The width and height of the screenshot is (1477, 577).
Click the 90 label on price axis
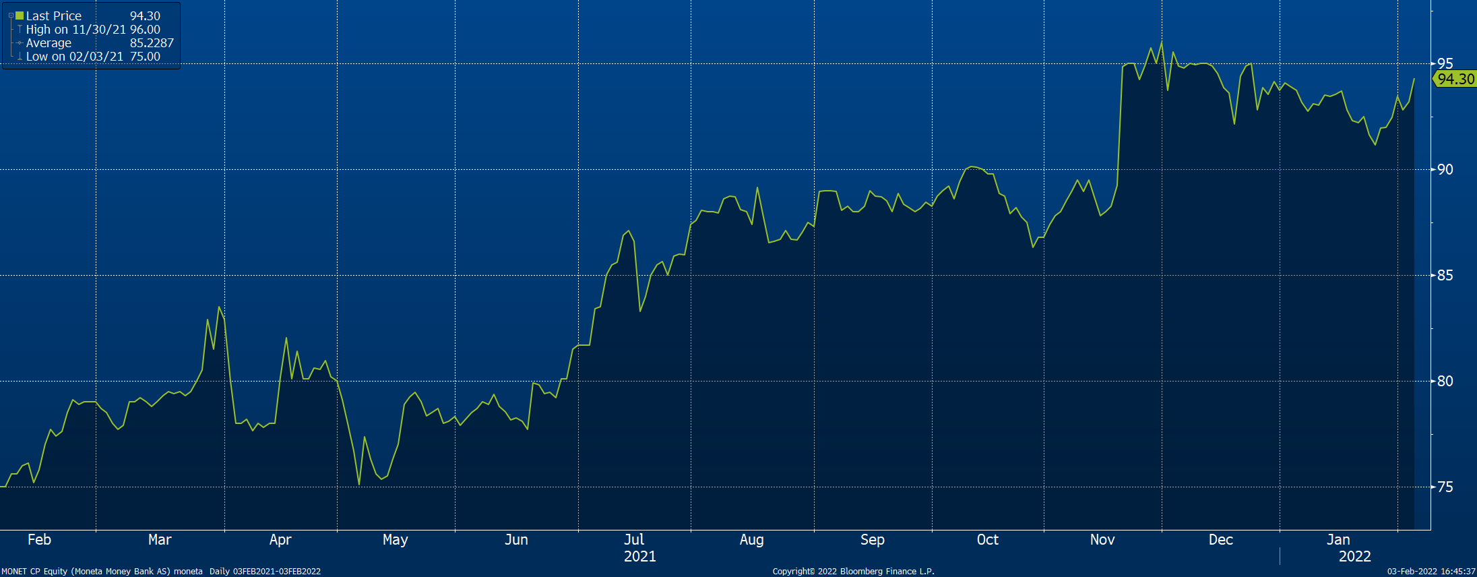(x=1445, y=170)
